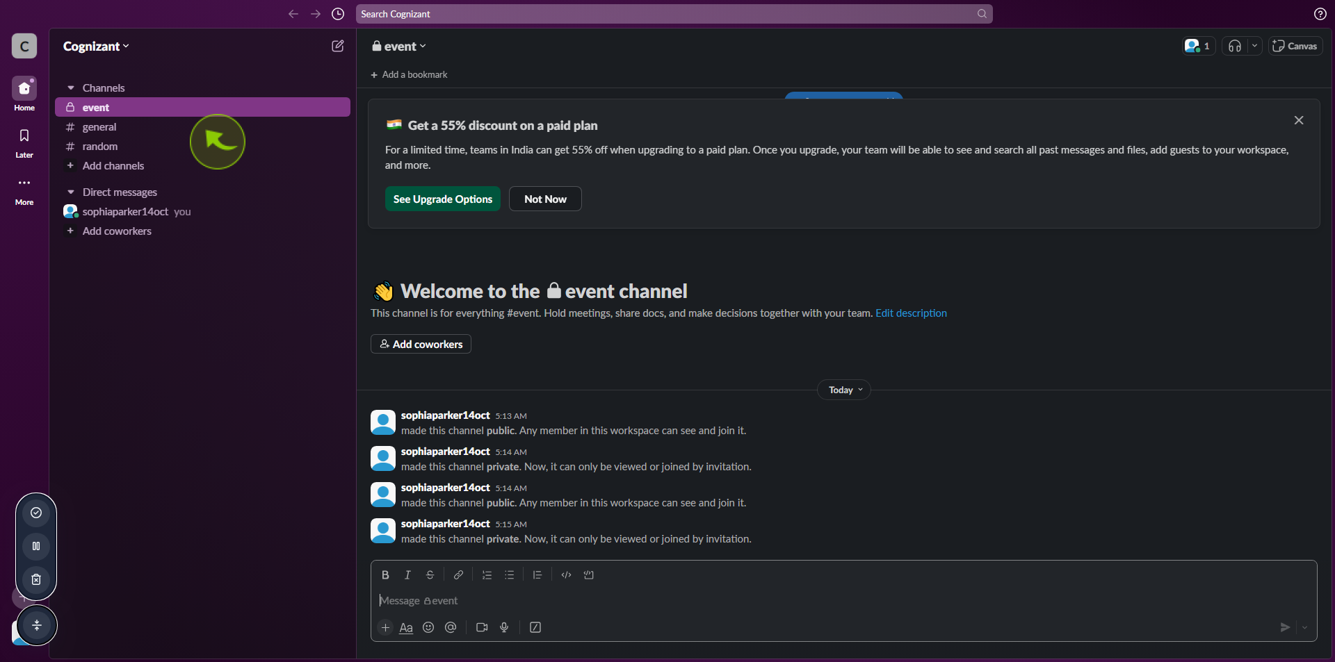
Task: Open the More sidebar menu
Action: [24, 190]
